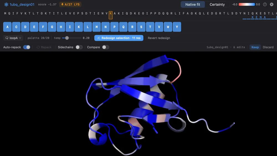Toggle the Auto-repack switch

click(x=27, y=47)
